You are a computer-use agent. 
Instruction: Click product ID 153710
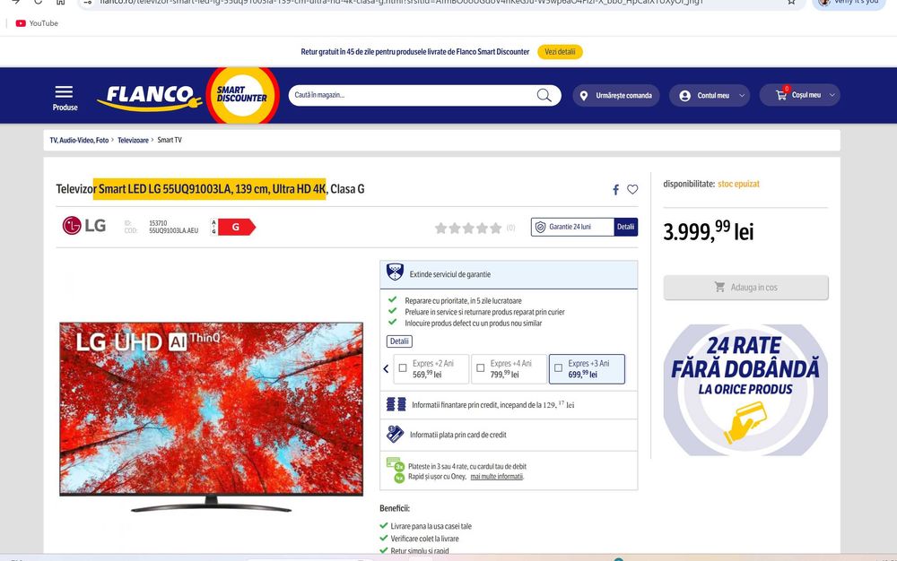158,223
